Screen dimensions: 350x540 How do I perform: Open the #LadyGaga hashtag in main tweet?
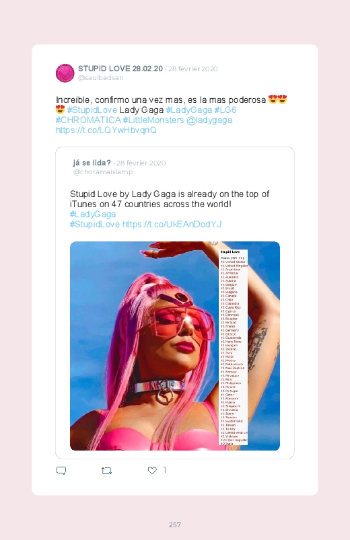pyautogui.click(x=188, y=110)
